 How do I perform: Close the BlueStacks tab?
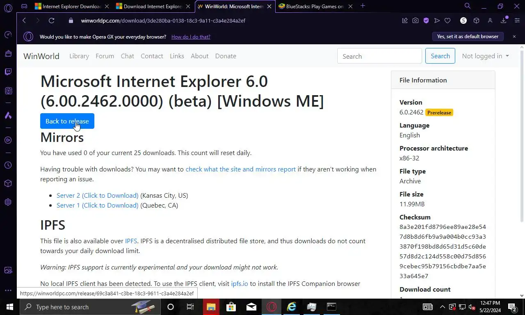[350, 6]
